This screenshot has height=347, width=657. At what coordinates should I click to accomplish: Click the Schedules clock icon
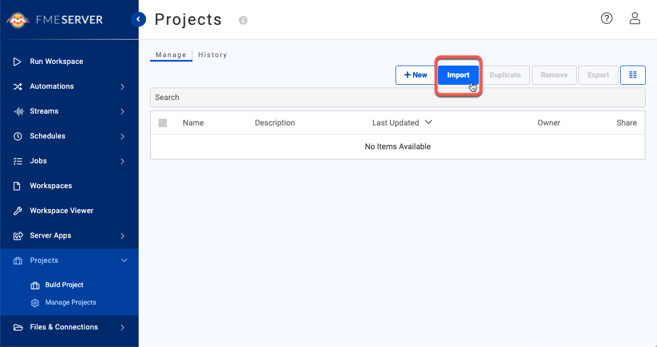(x=18, y=136)
